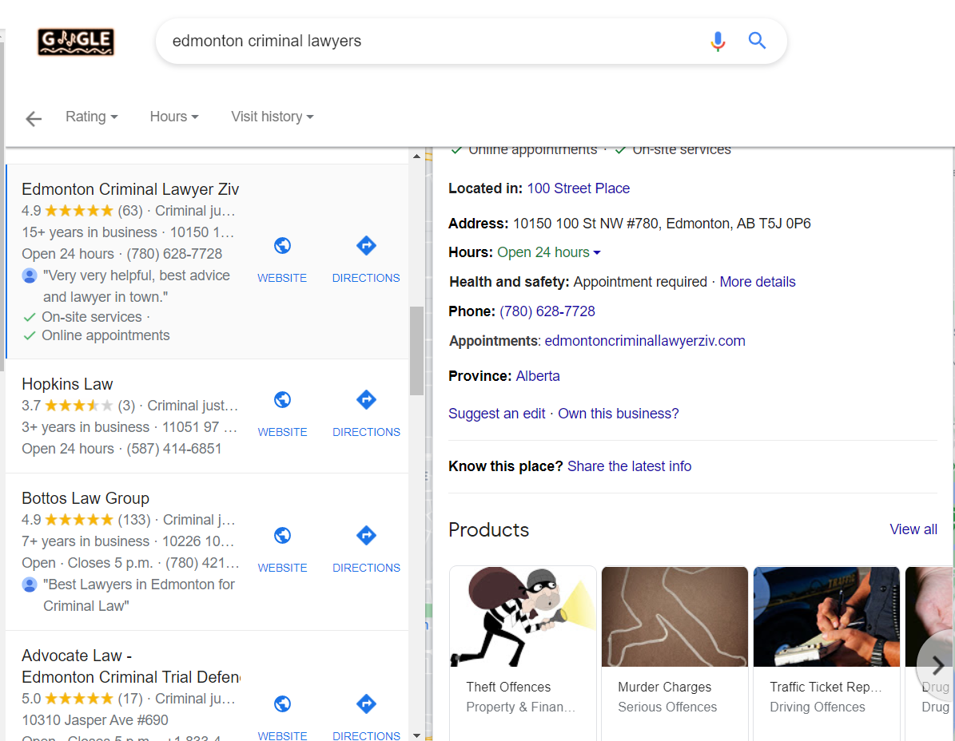Expand the Hours filter dropdown
The image size is (955, 741).
coord(173,117)
